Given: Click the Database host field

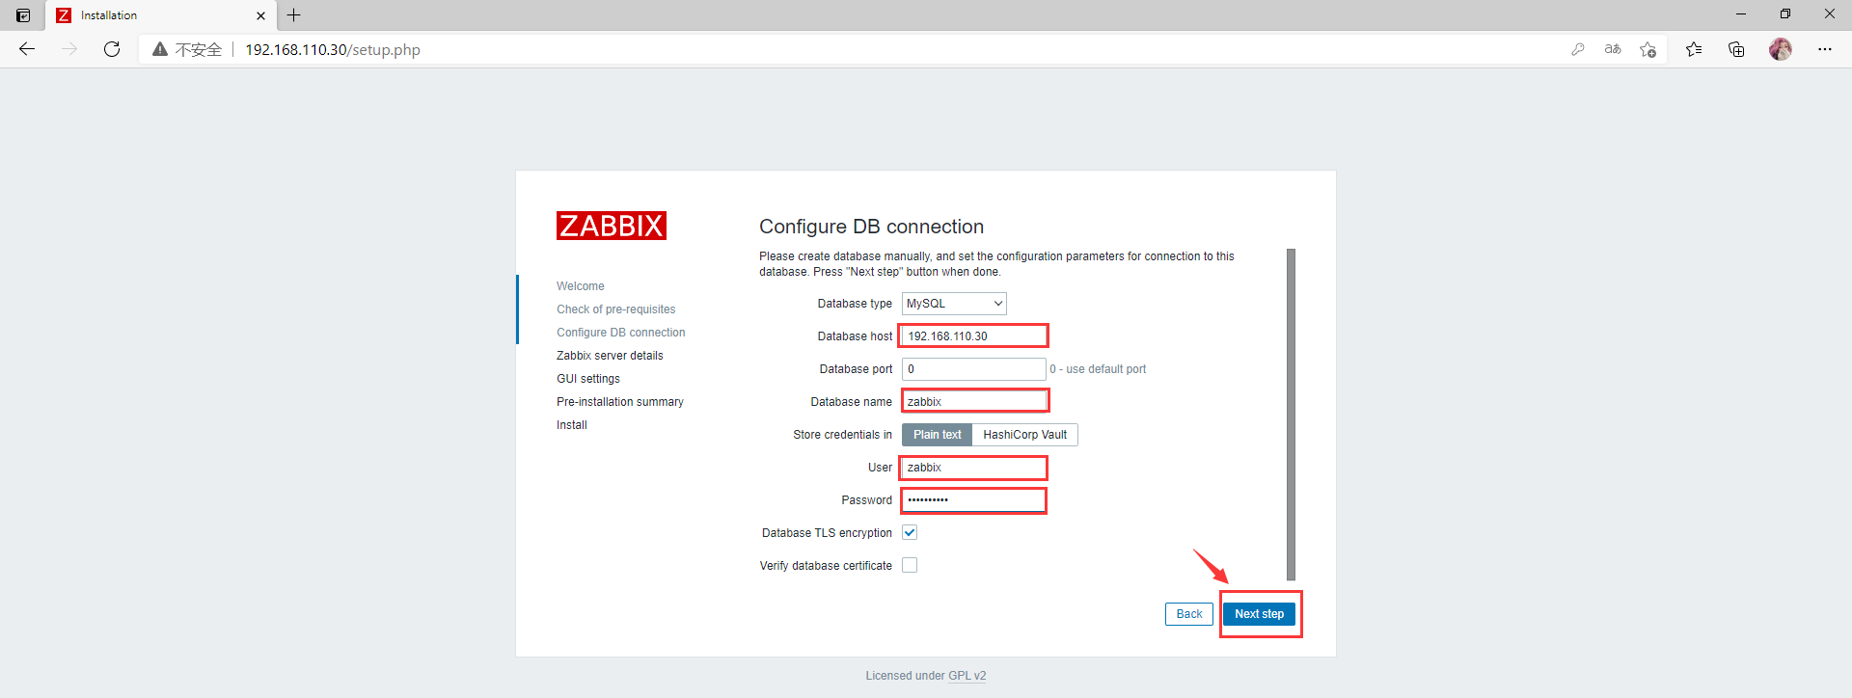Looking at the screenshot, I should tap(973, 336).
